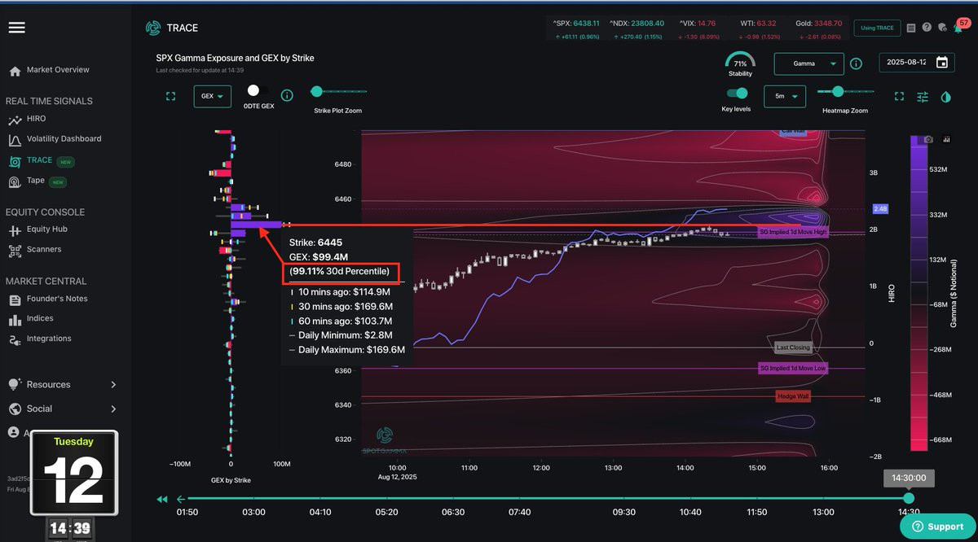Click the Social globe icon
The width and height of the screenshot is (978, 542).
pos(15,409)
